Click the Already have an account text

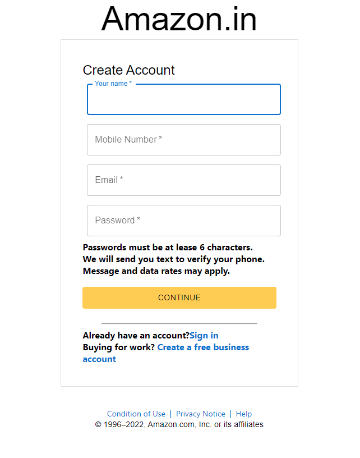pos(135,335)
